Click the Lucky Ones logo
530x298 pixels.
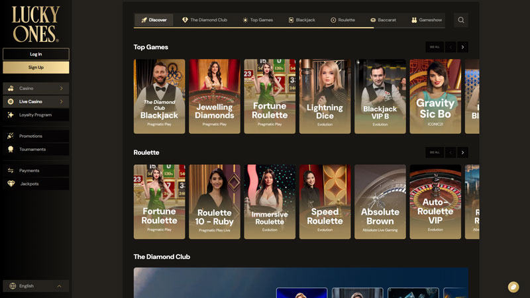point(35,24)
